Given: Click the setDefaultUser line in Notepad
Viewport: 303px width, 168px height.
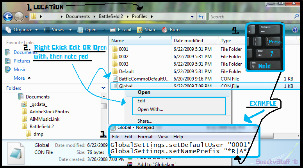Looking at the screenshot, I should (180, 145).
